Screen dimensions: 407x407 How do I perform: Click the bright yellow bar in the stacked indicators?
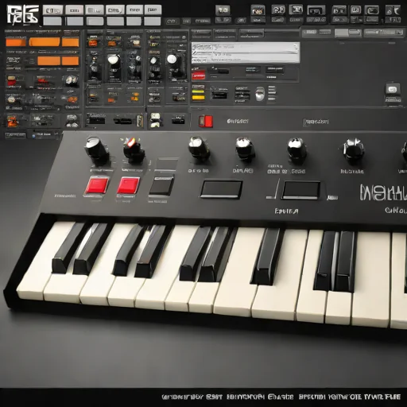coord(198,98)
